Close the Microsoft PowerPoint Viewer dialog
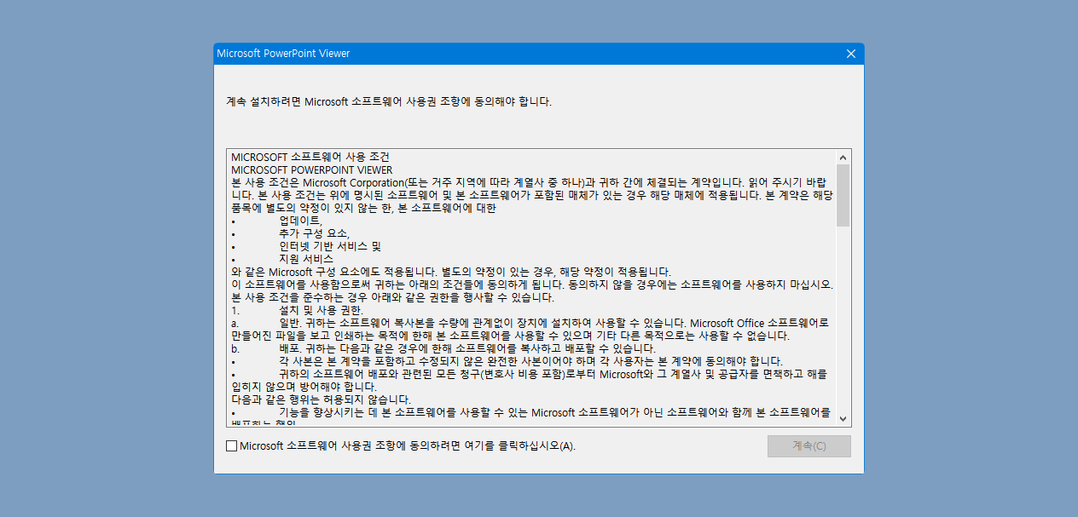Viewport: 1078px width, 517px height. click(x=850, y=54)
